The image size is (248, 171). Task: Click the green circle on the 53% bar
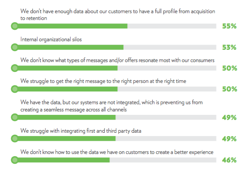(15, 47)
